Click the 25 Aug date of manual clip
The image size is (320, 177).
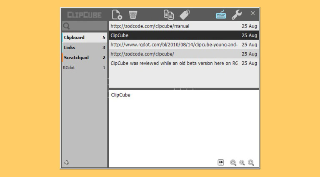coord(250,26)
